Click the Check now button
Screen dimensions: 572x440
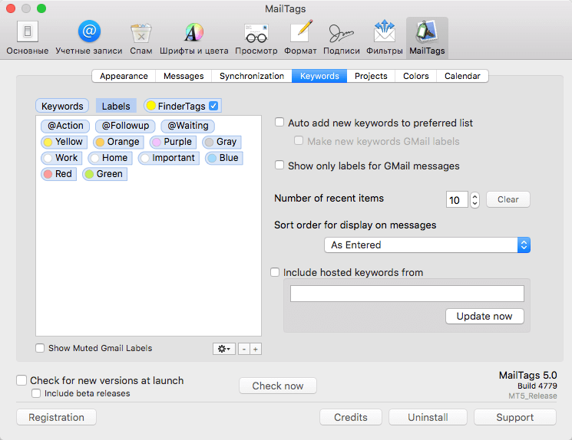click(x=278, y=386)
